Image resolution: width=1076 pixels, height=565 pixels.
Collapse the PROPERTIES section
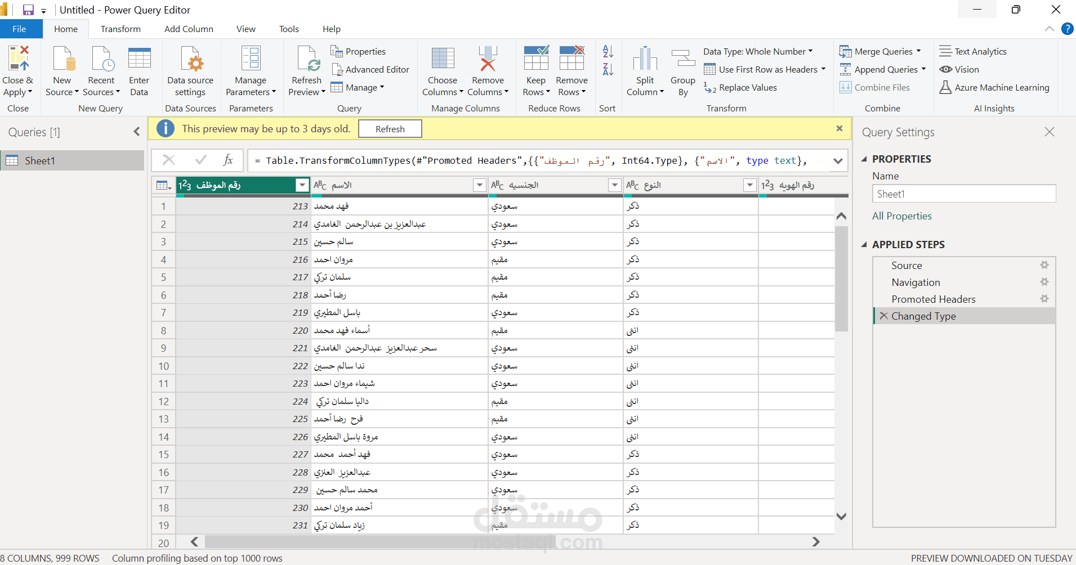[864, 159]
